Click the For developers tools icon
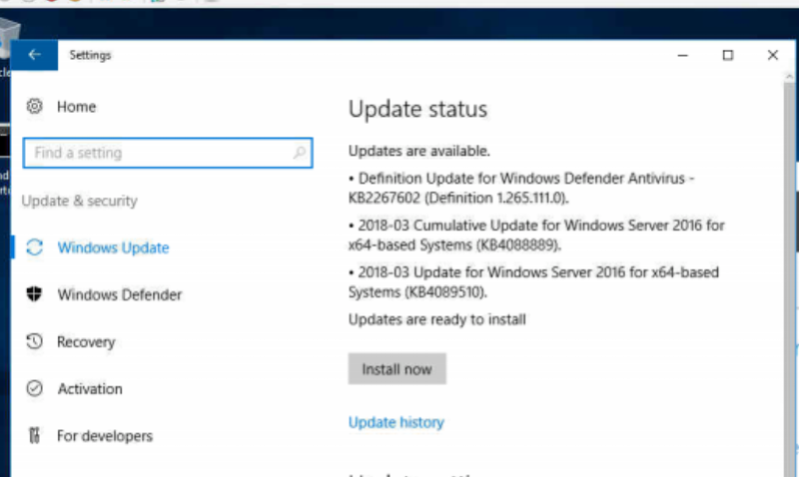 tap(34, 435)
